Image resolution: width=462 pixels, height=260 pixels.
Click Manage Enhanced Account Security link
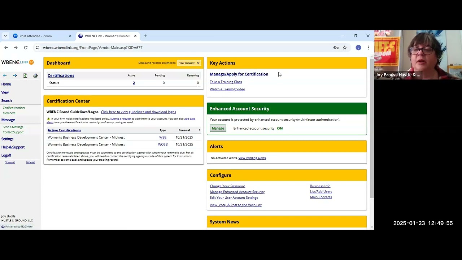(x=237, y=192)
